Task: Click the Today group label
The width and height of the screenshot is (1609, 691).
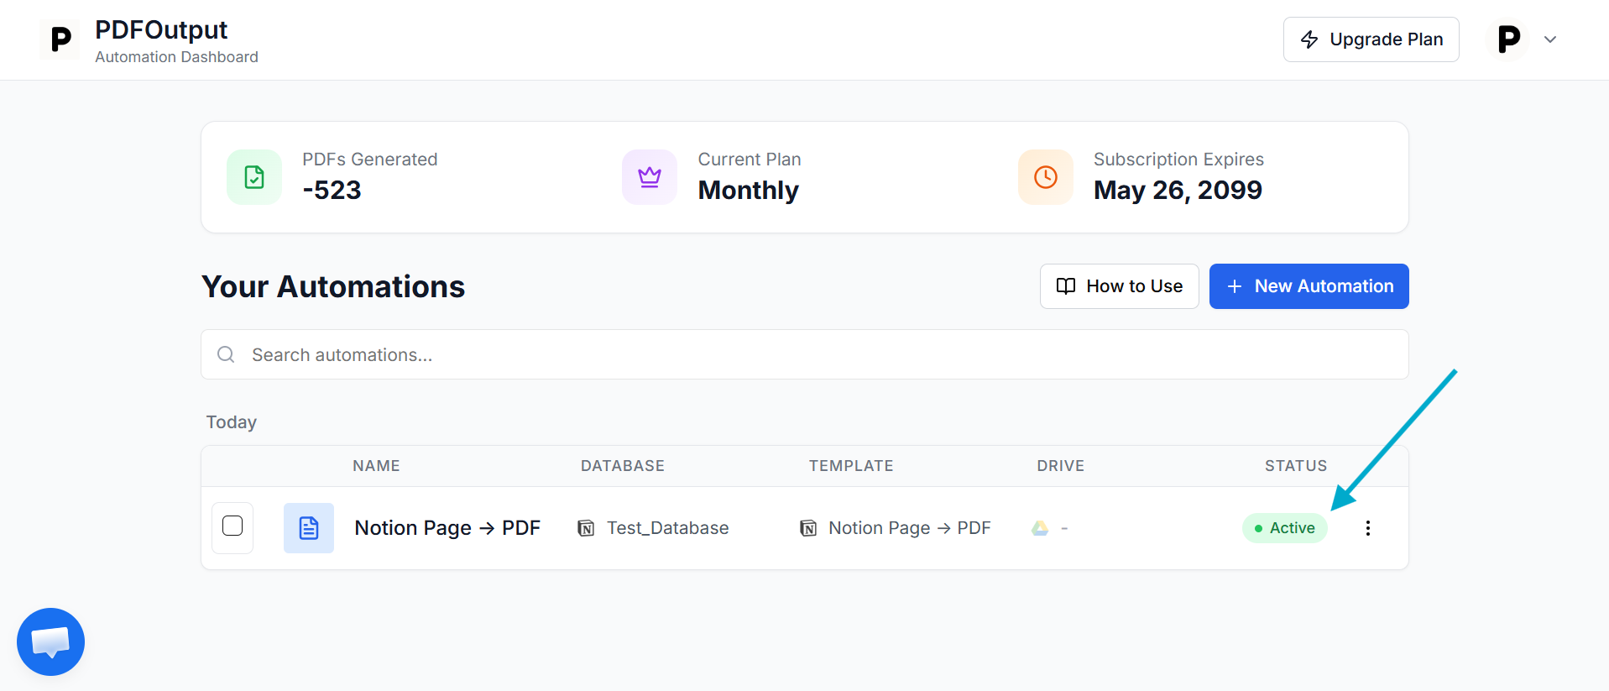Action: coord(232,422)
